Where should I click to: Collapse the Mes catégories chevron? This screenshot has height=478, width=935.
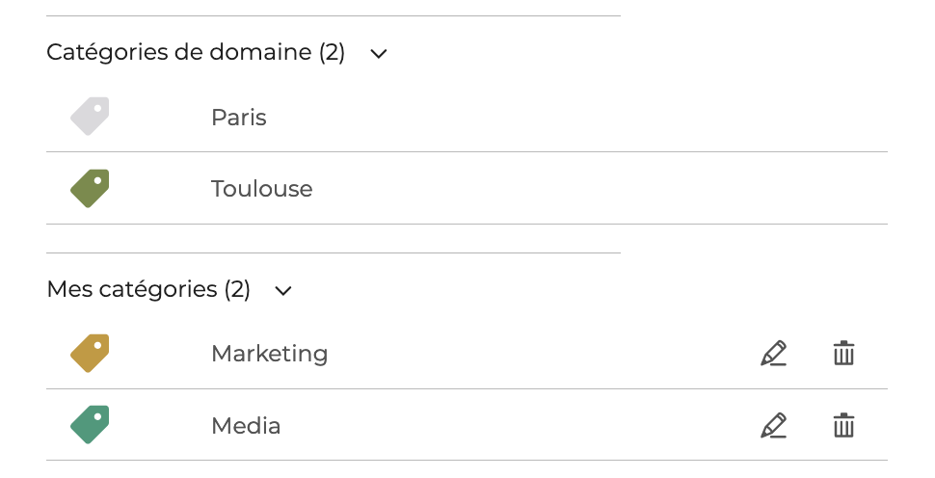pos(283,290)
